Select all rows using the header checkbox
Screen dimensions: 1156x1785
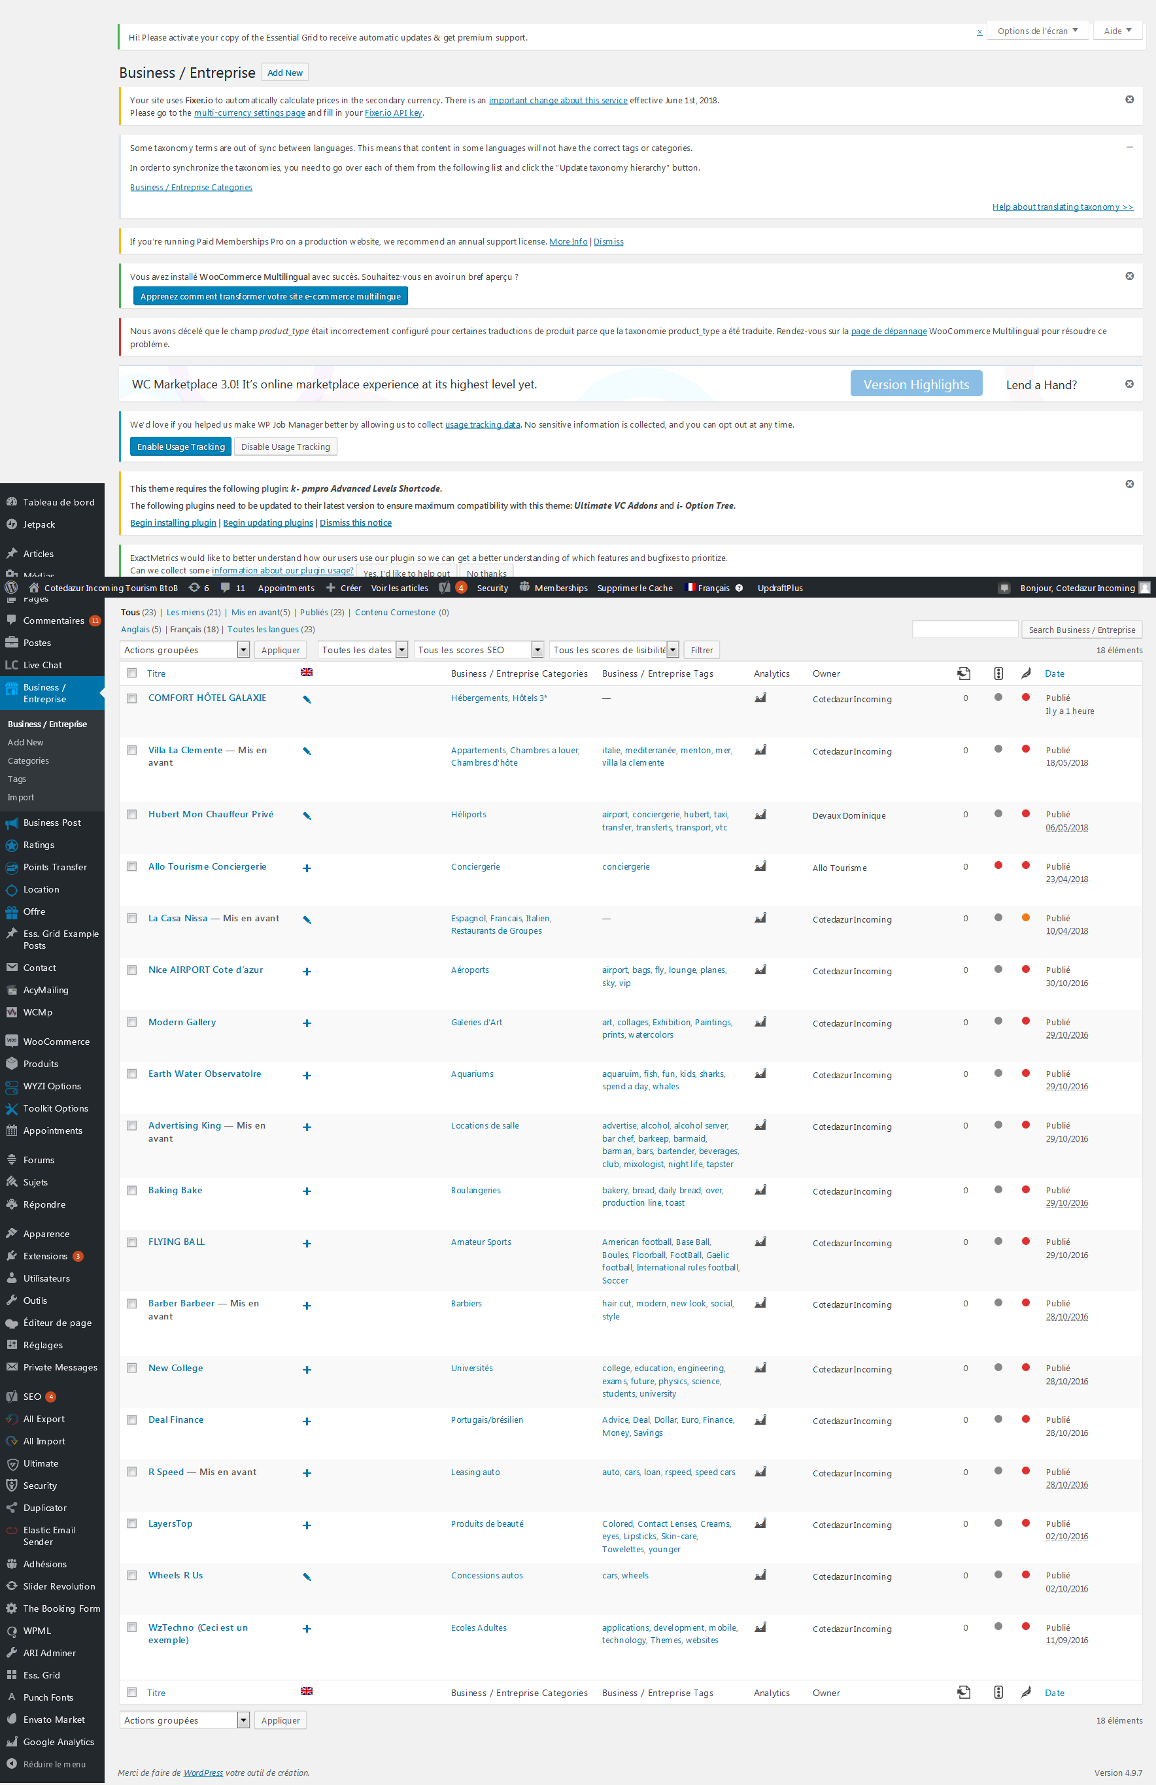(x=131, y=673)
